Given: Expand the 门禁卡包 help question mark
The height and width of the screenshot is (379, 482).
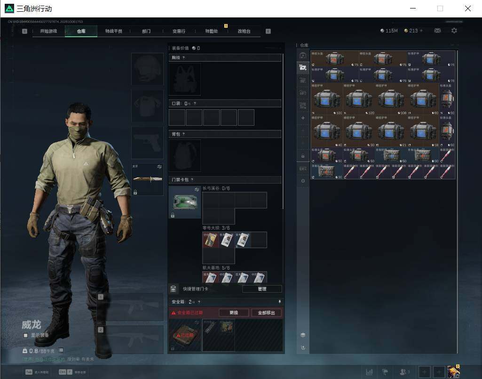Looking at the screenshot, I should point(192,179).
